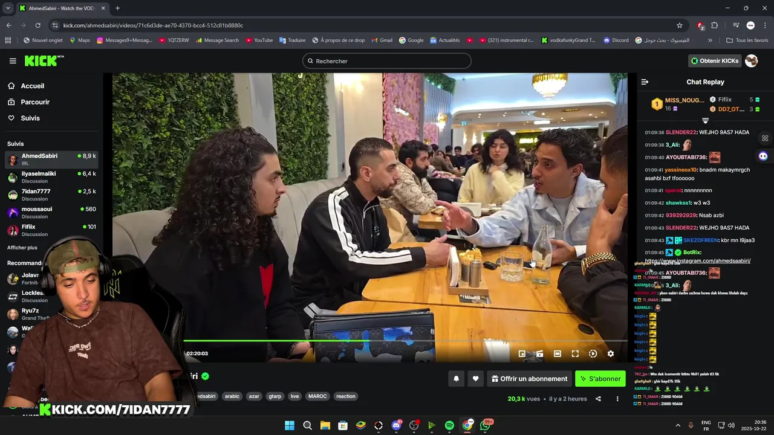Open the video more options dots
774x435 pixels.
click(617, 399)
